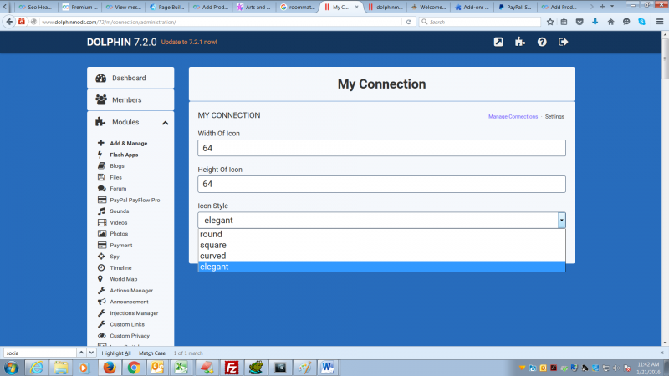Click the Timeline clock icon
This screenshot has height=376, width=669.
coord(101,267)
